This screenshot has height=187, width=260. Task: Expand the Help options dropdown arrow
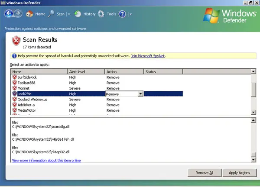(x=131, y=14)
